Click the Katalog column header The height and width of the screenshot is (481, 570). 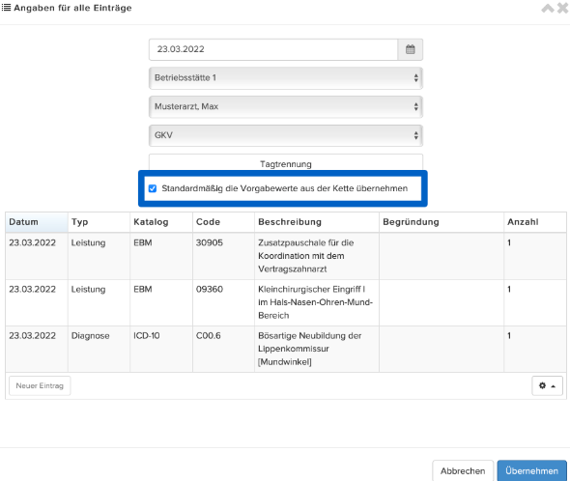161,222
